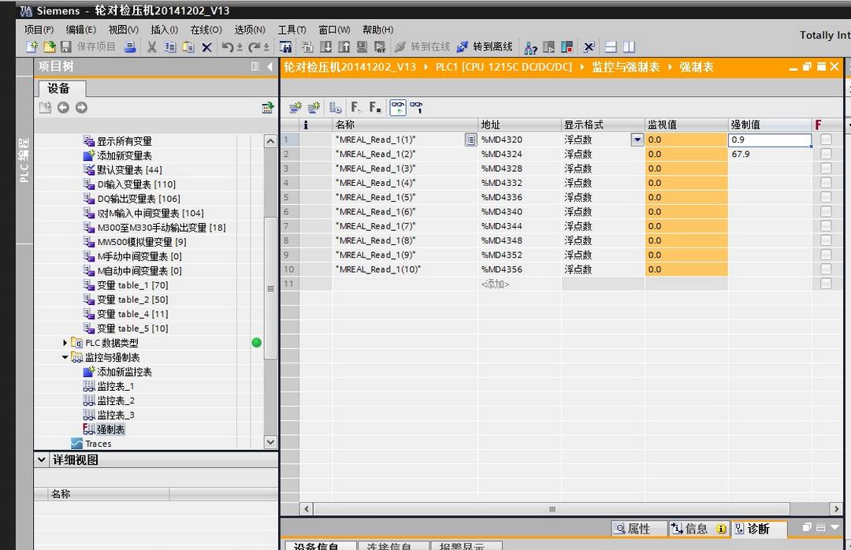The width and height of the screenshot is (851, 550).
Task: Click the Cross-reference toolbar icon
Action: coord(589,47)
